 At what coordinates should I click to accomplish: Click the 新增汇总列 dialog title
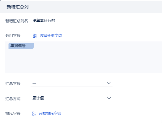click(x=18, y=7)
